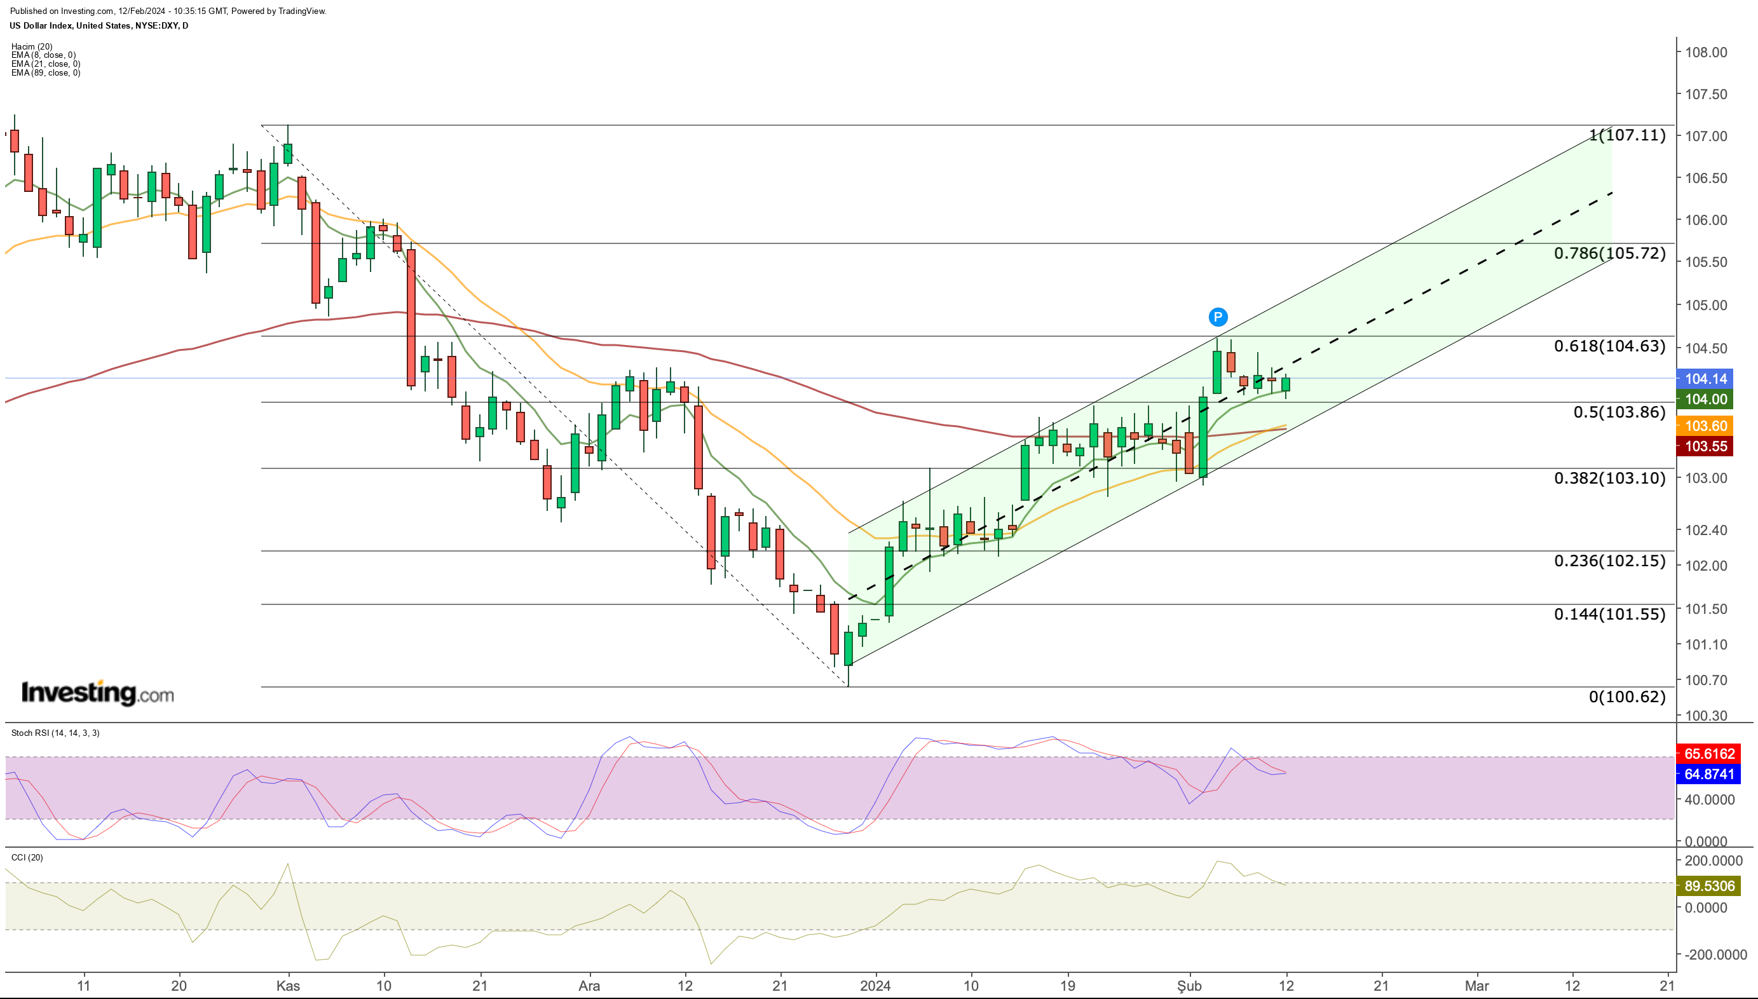This screenshot has height=999, width=1758.
Task: Click the 100.30 price axis label
Action: coord(1706,716)
